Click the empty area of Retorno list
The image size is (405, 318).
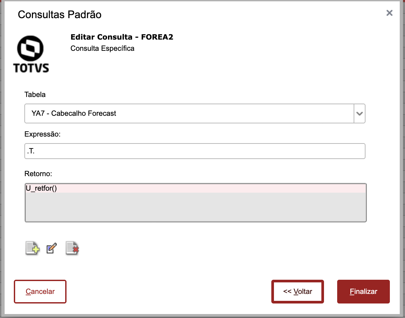pos(196,207)
